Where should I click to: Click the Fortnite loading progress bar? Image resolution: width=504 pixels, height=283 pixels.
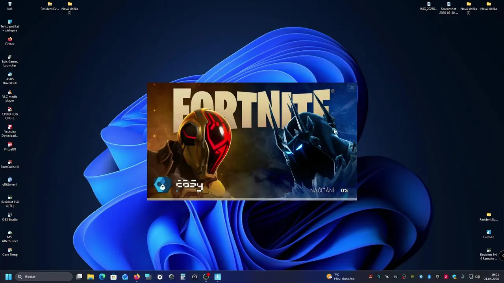point(252,199)
